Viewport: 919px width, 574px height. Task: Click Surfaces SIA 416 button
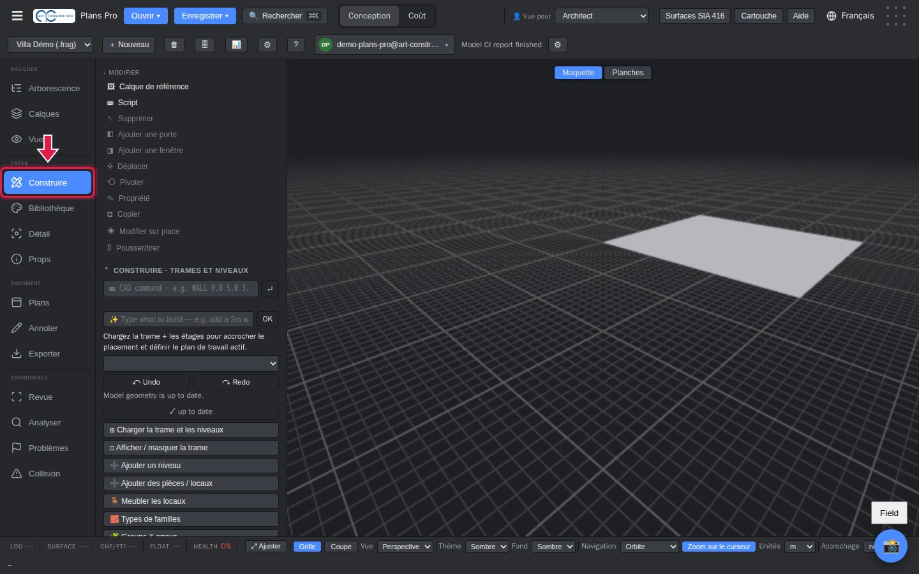(694, 16)
